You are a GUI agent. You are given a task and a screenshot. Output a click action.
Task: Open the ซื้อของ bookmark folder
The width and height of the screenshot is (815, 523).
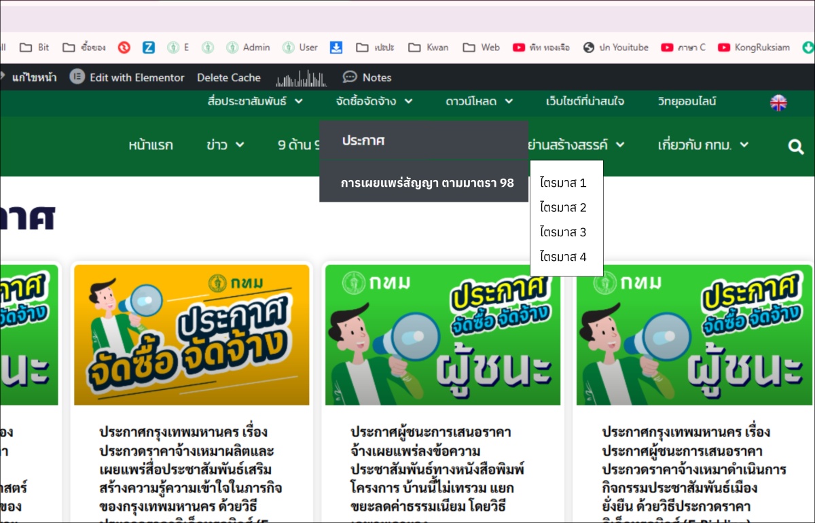pos(84,48)
